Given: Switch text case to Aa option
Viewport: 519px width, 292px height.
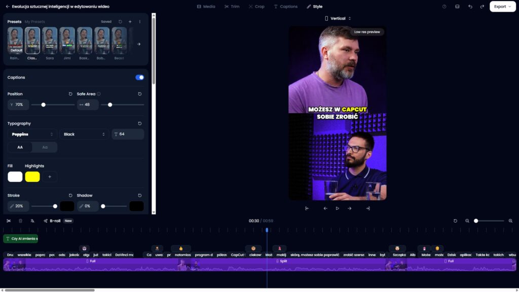Looking at the screenshot, I should (45, 148).
